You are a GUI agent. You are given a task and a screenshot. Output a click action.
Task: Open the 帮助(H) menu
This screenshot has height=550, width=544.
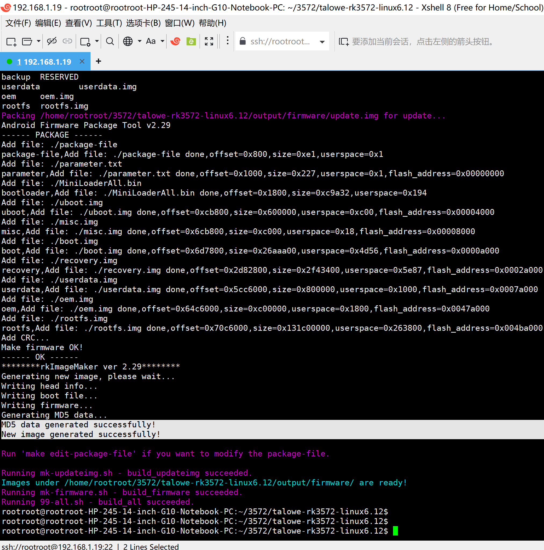coord(212,23)
